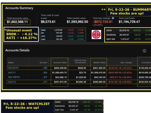151x113 pixels.
Task: Click the circled info icon in Accounts Details
Action: click(x=144, y=51)
